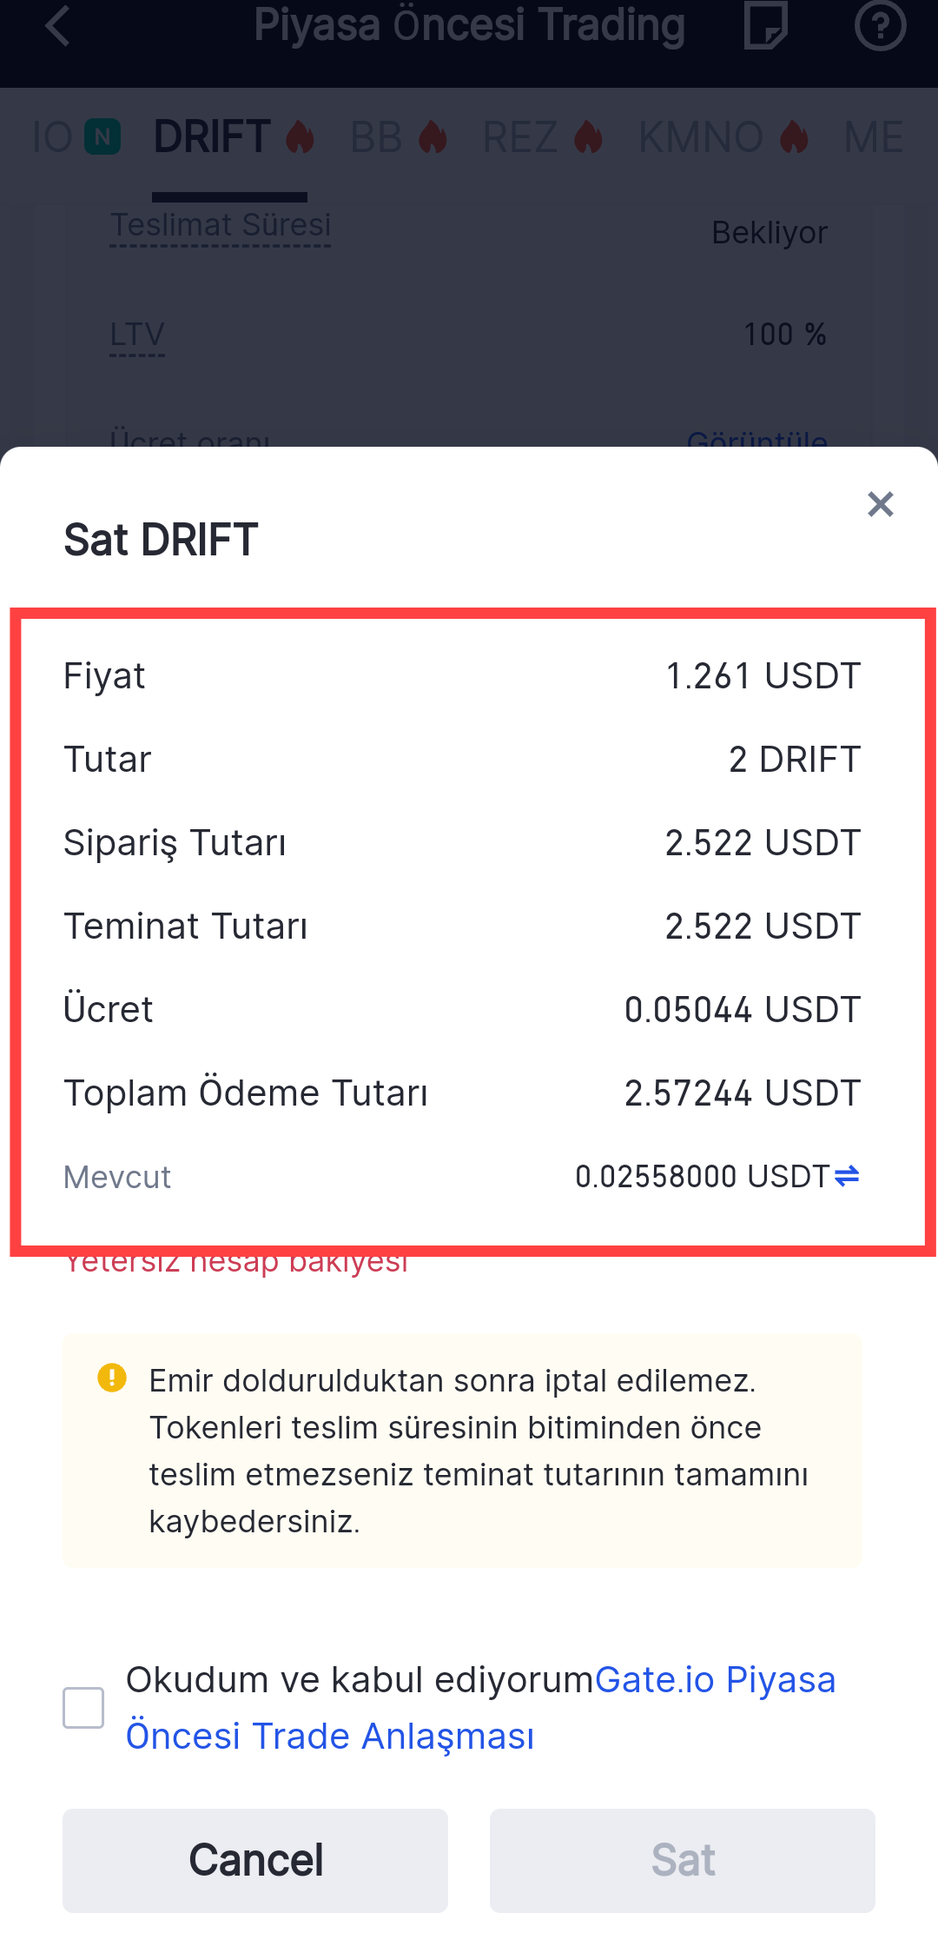Tap the flame icon beside DRIFT
Image resolution: width=938 pixels, height=1933 pixels.
tap(301, 137)
